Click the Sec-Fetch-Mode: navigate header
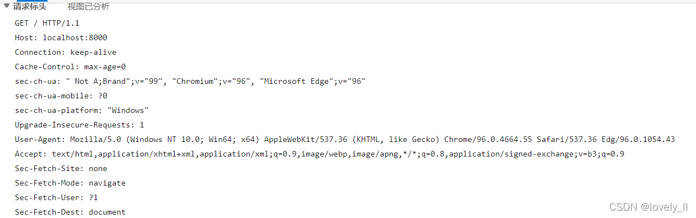Viewport: 696px width, 218px height. [70, 183]
